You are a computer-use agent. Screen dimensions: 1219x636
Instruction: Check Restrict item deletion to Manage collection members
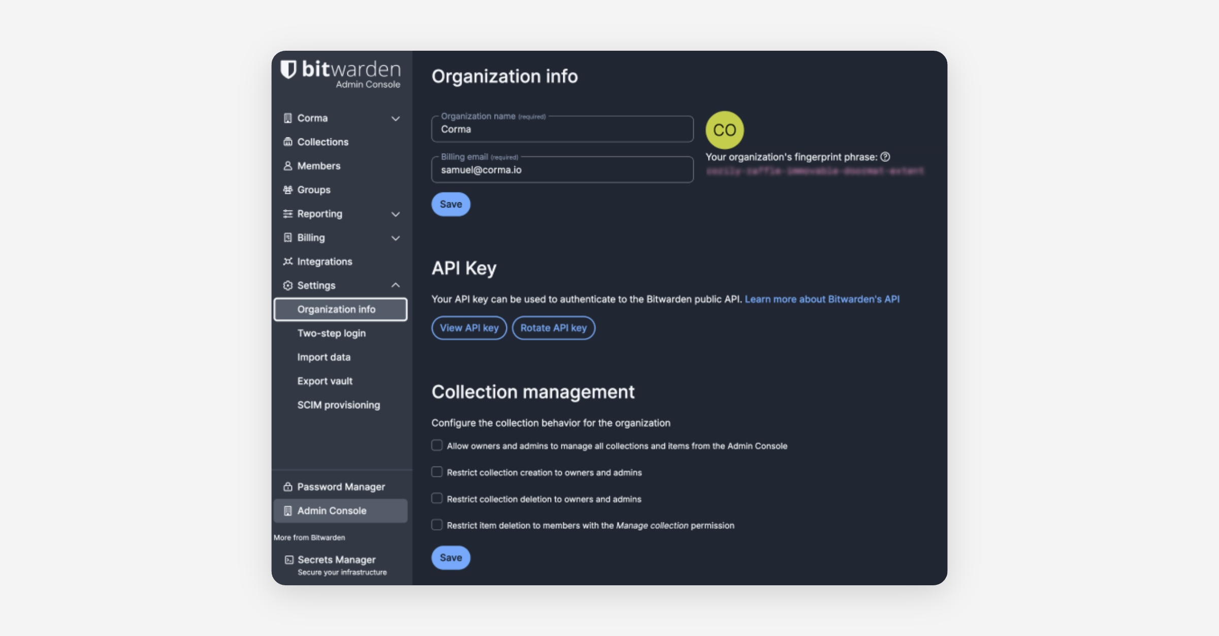tap(437, 525)
